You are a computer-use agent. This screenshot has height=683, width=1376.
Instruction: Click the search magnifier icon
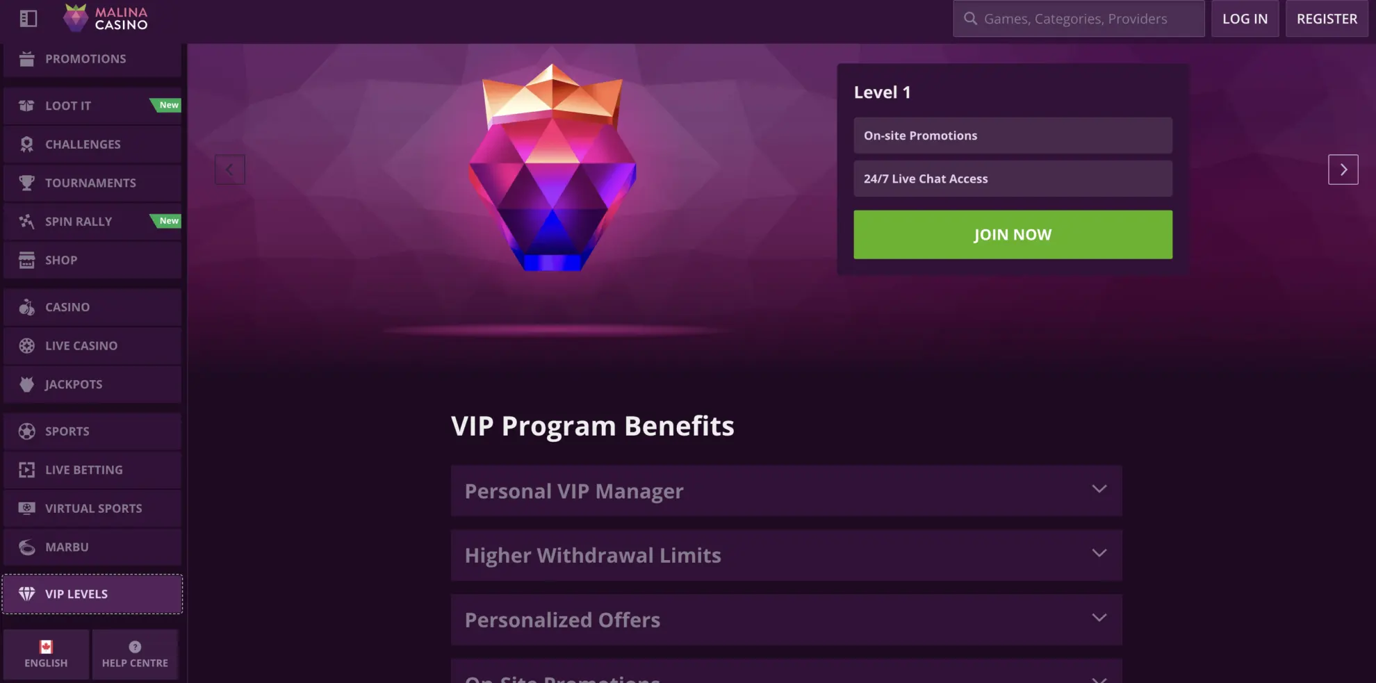(970, 19)
